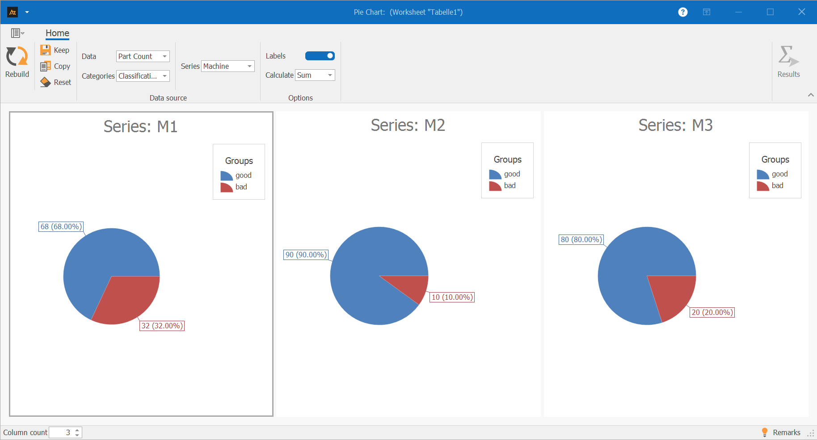Expand the Calculate dropdown showing Sum

[315, 75]
